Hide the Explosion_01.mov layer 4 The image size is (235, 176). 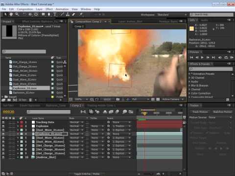(x=3, y=134)
